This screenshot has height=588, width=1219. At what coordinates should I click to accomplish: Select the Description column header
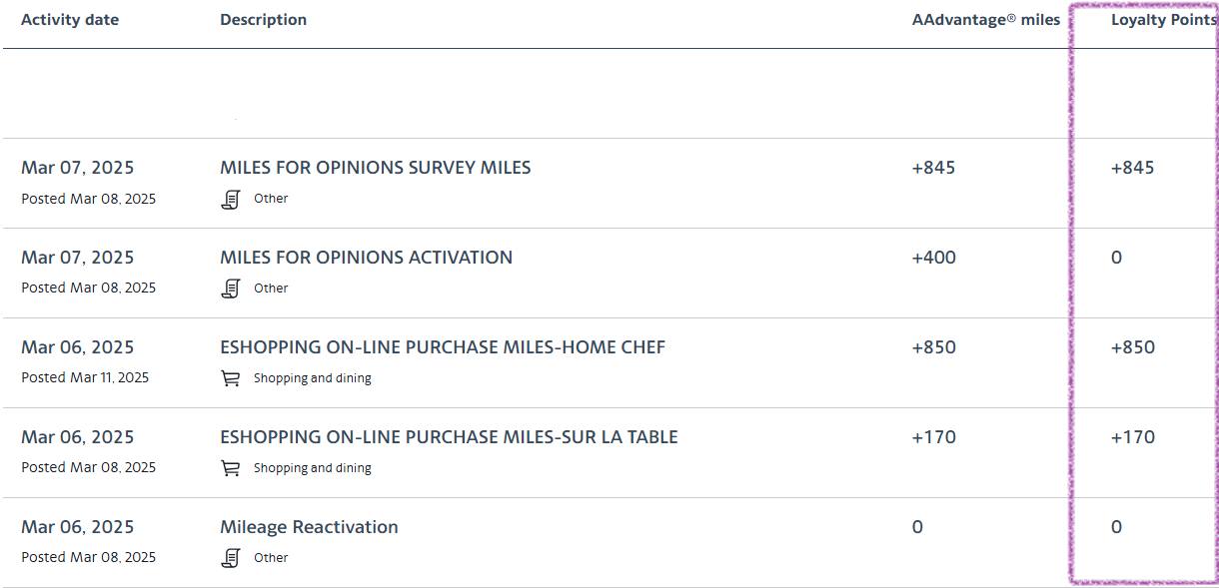pos(263,20)
